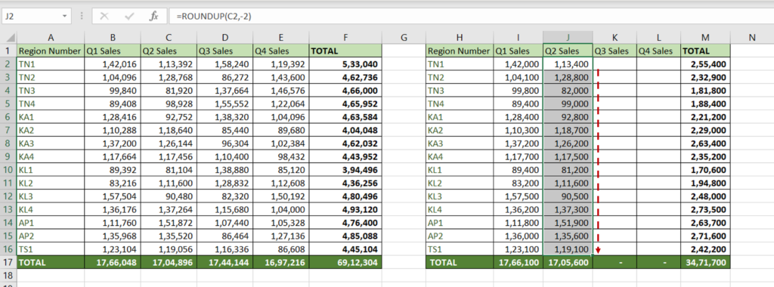Click cell M17 grand total 34,71,700
774x287 pixels.
tap(705, 263)
